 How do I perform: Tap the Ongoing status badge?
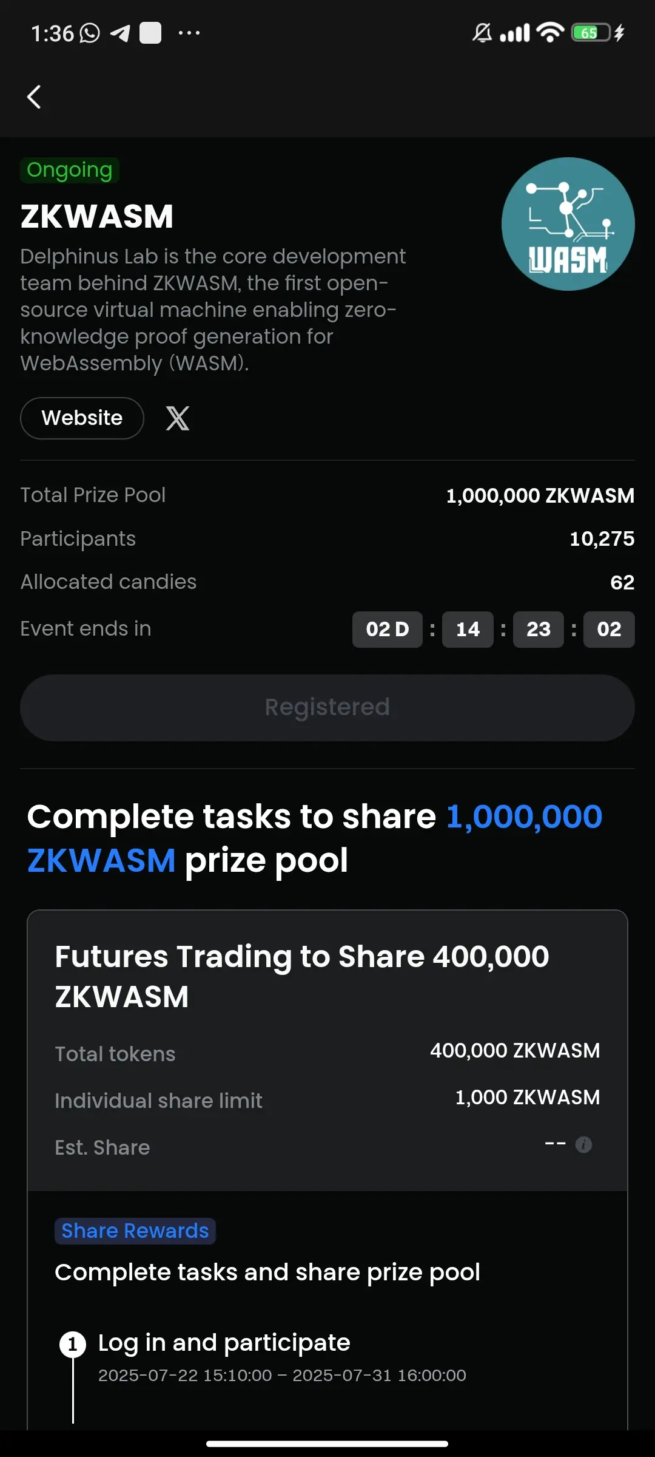click(x=70, y=170)
